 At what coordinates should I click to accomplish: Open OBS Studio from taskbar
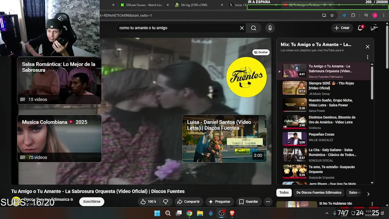coord(222,213)
